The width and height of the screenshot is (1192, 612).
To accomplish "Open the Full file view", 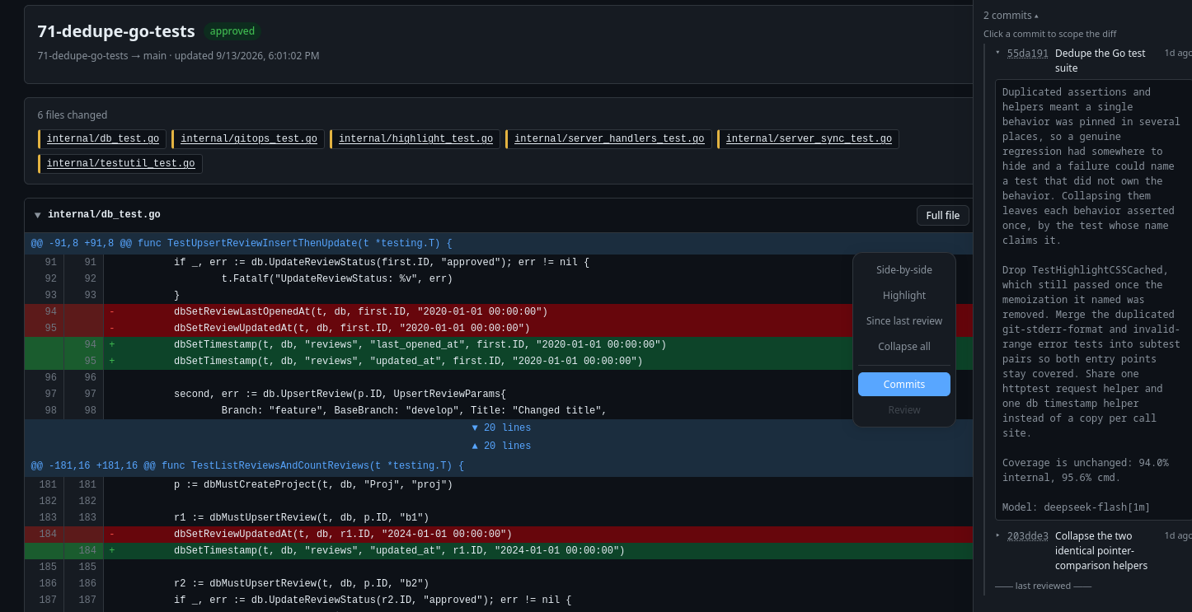I will coord(942,215).
